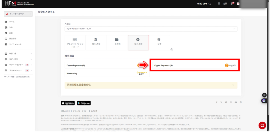Choose Crypto Payments (B) option

pyautogui.click(x=195, y=65)
